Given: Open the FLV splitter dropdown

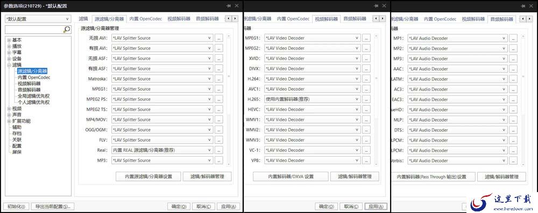Looking at the screenshot, I should (162, 140).
